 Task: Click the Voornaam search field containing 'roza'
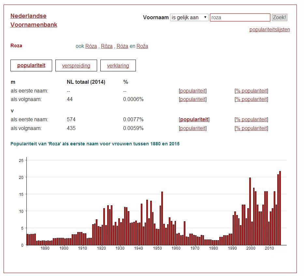240,18
